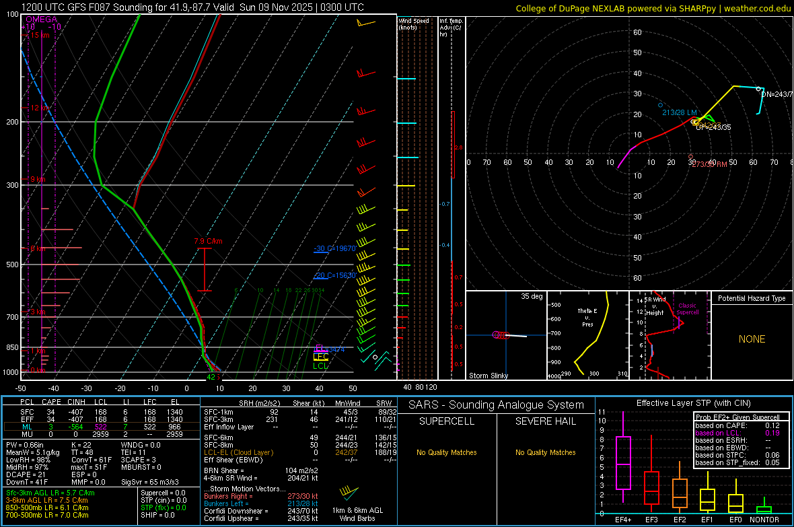The height and width of the screenshot is (527, 794).
Task: Click the Bunkers right mover circle on hodograph
Action: click(690, 157)
